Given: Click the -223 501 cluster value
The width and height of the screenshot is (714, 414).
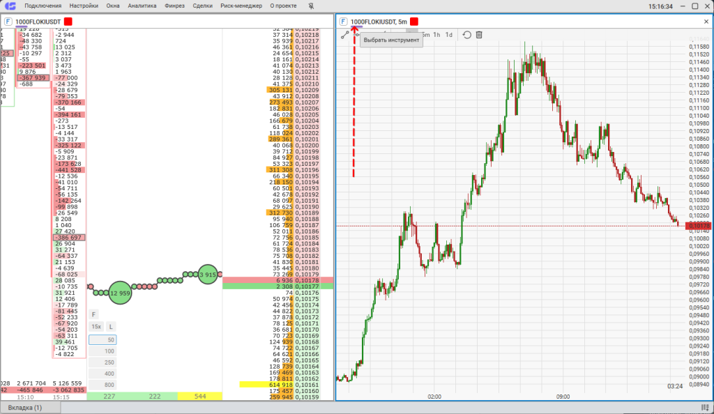Looking at the screenshot, I should pyautogui.click(x=33, y=66).
